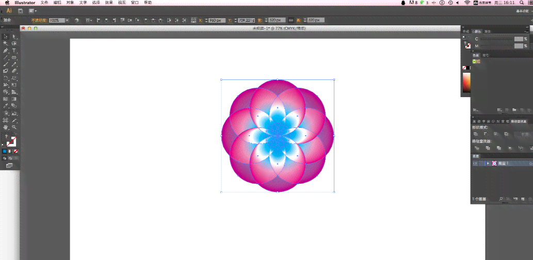Image resolution: width=533 pixels, height=260 pixels.
Task: Switch to Color fill mode button
Action: (5, 151)
